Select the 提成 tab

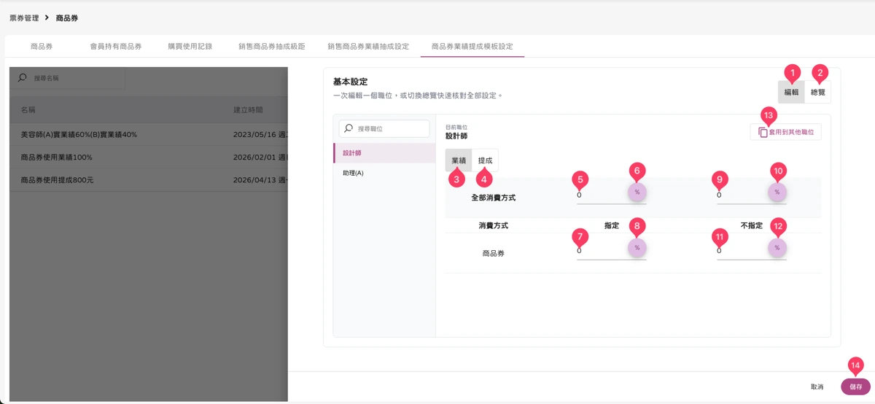[x=485, y=160]
